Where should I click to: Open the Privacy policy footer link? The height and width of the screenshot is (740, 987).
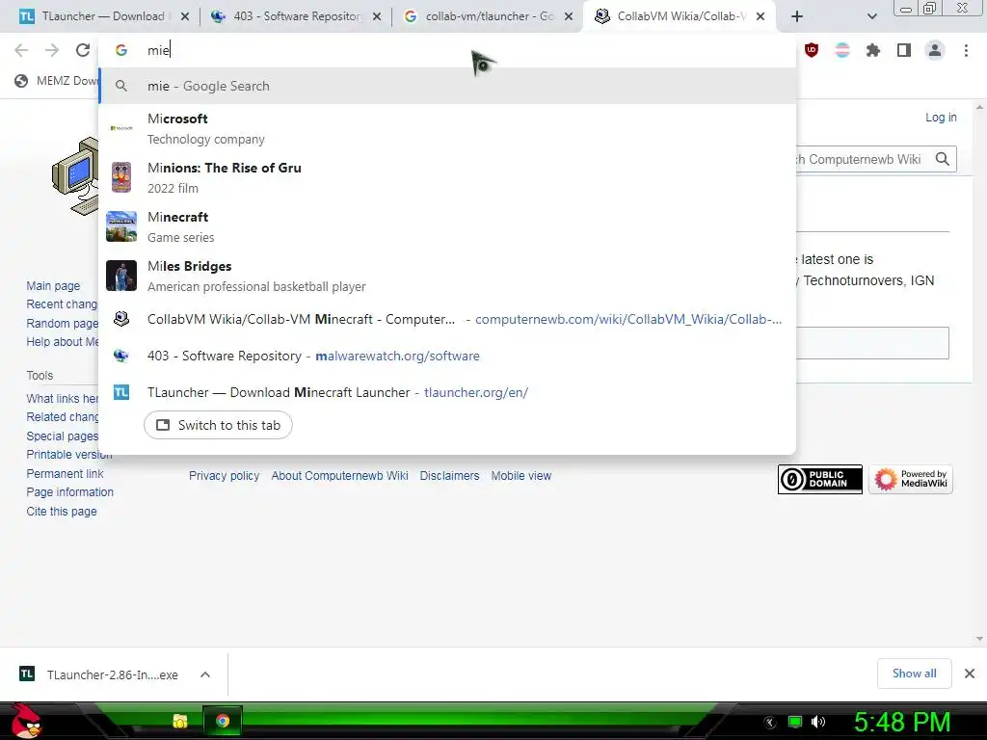(x=224, y=476)
